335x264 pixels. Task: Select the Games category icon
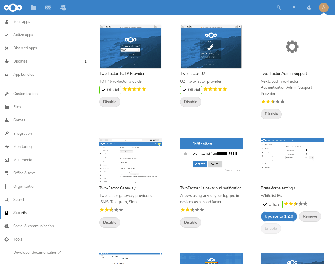[x=7, y=120]
